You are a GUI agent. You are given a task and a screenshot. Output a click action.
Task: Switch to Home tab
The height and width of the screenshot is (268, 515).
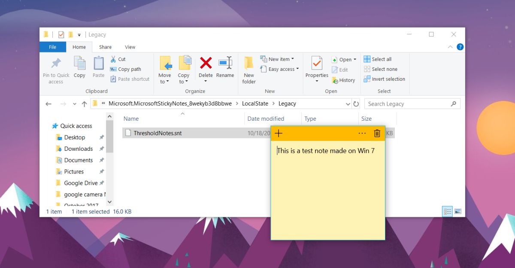(79, 47)
